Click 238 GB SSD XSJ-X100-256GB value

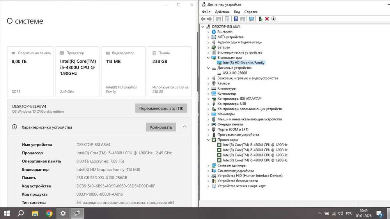pos(102,178)
